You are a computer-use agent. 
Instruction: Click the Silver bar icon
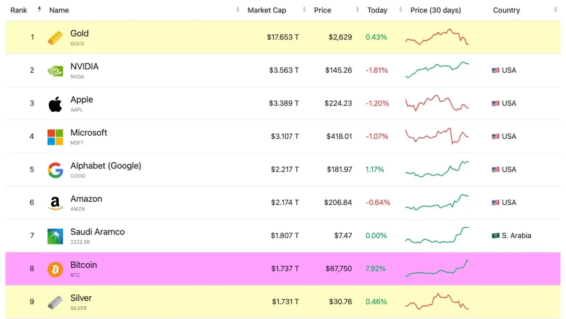point(55,302)
